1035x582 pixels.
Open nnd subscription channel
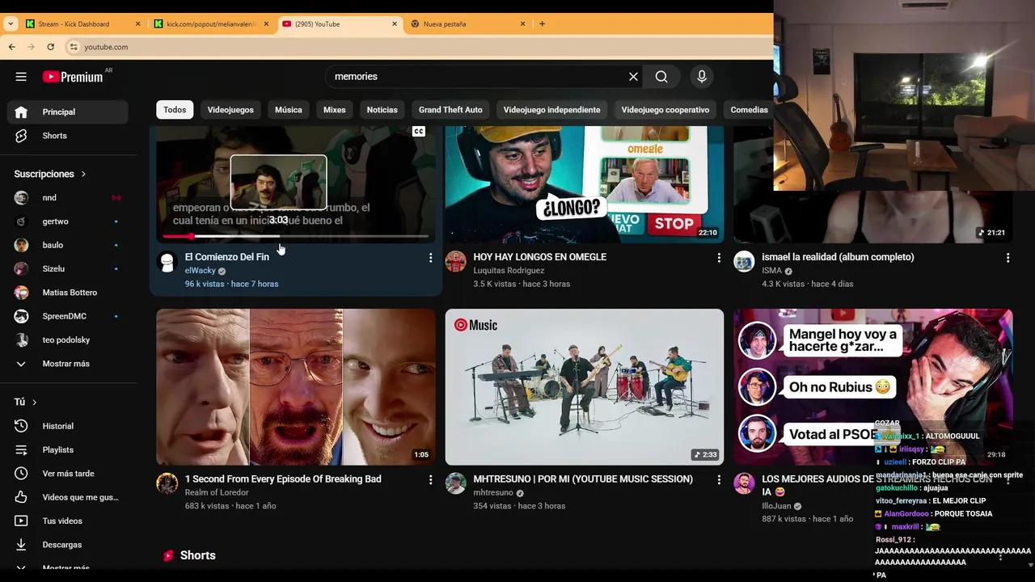[x=68, y=198]
